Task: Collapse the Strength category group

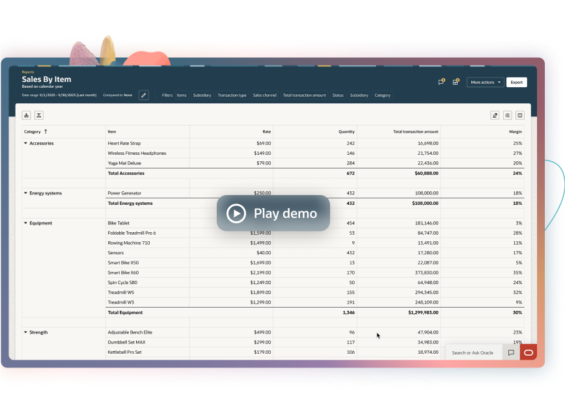Action: coord(26,332)
